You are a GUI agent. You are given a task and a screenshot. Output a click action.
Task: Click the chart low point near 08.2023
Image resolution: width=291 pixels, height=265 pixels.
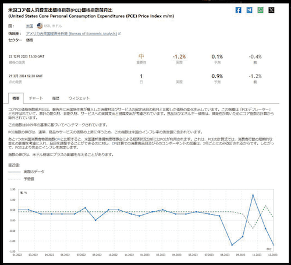tap(232, 245)
